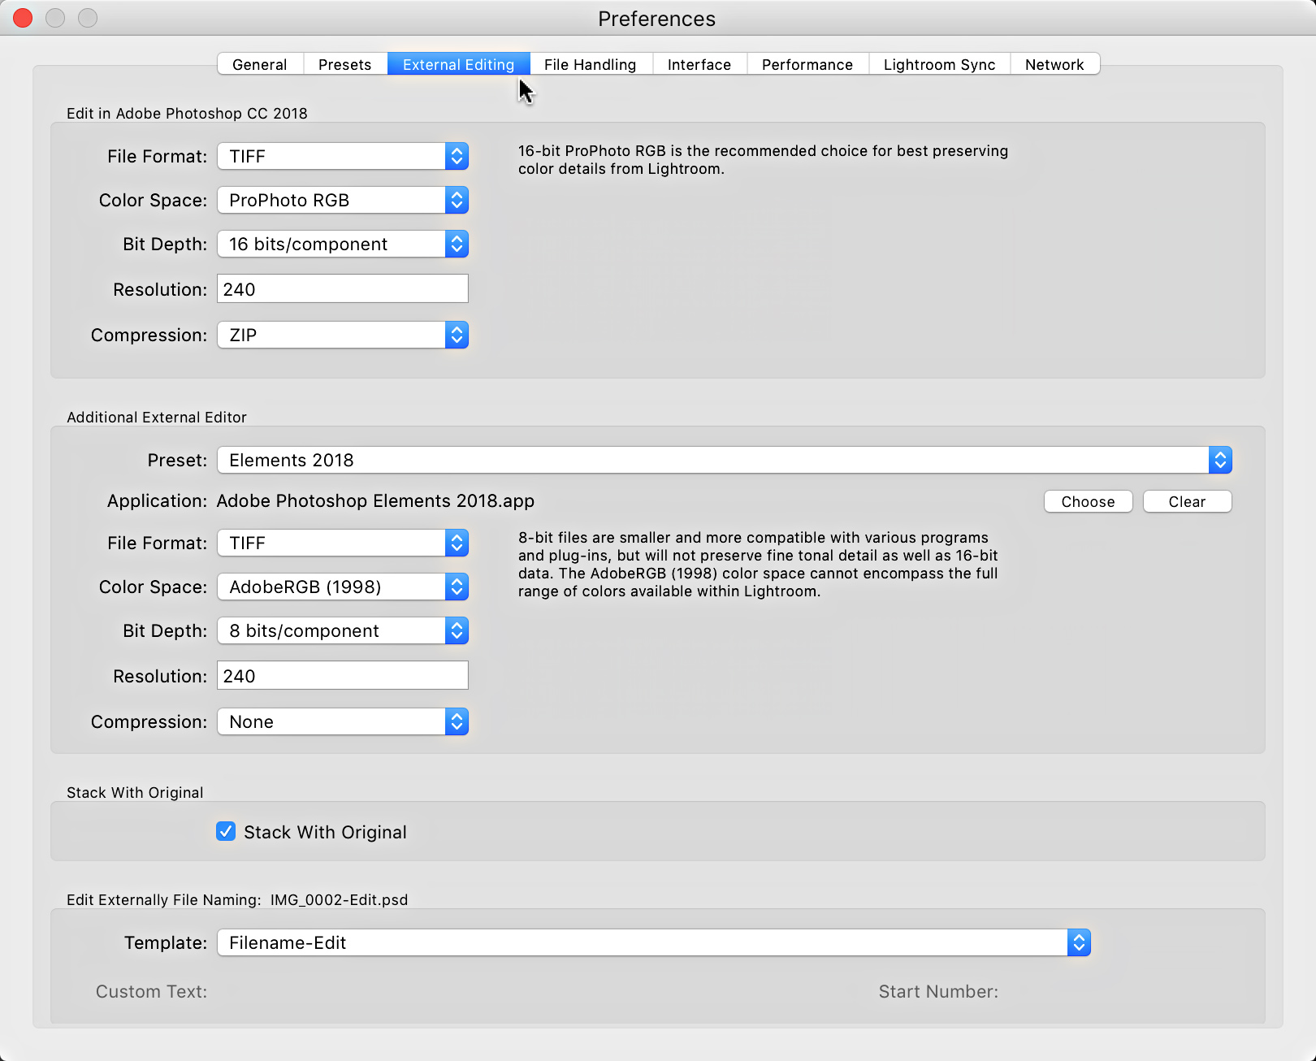Click the Additional External Editor Resolution field
The height and width of the screenshot is (1061, 1316).
tap(343, 675)
